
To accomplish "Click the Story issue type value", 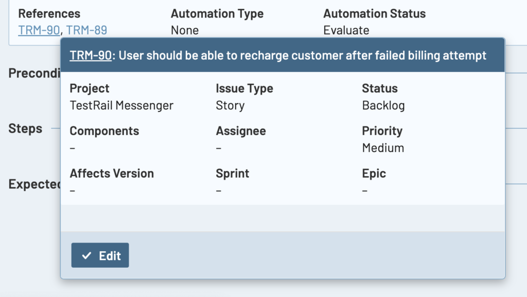I will pyautogui.click(x=230, y=106).
